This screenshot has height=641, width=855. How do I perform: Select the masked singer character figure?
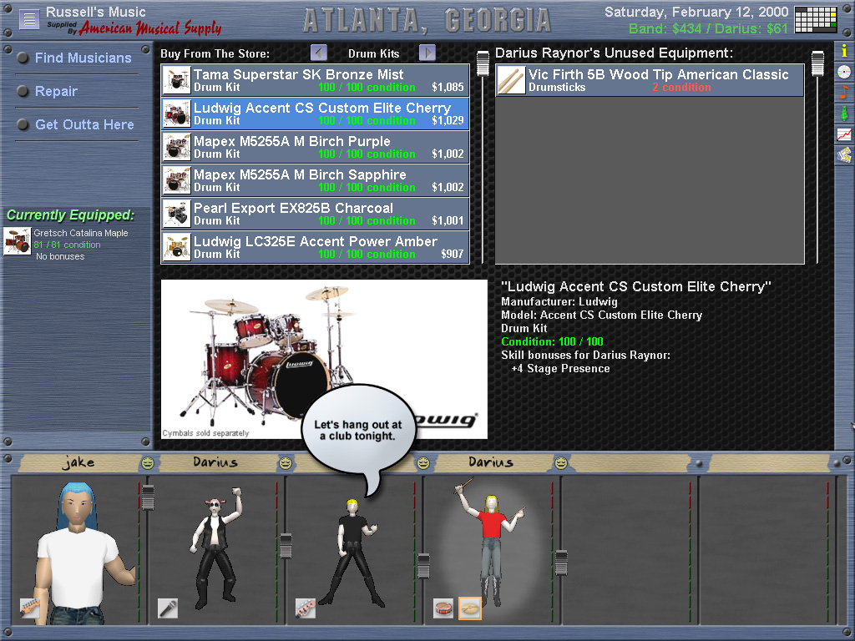point(216,548)
